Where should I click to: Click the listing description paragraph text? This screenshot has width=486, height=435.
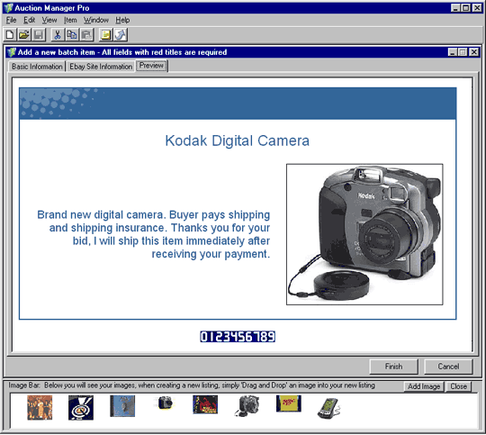(x=154, y=234)
